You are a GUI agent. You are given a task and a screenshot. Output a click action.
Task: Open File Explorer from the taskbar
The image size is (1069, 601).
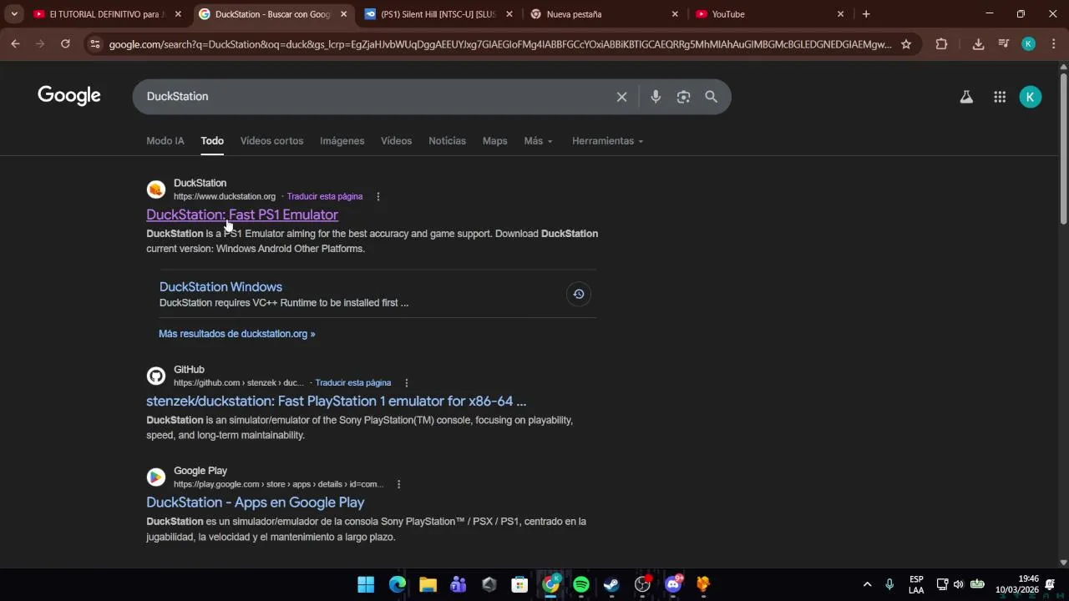click(428, 584)
